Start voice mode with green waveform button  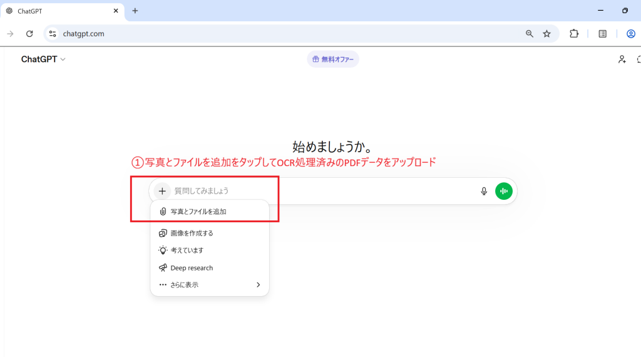coord(504,191)
